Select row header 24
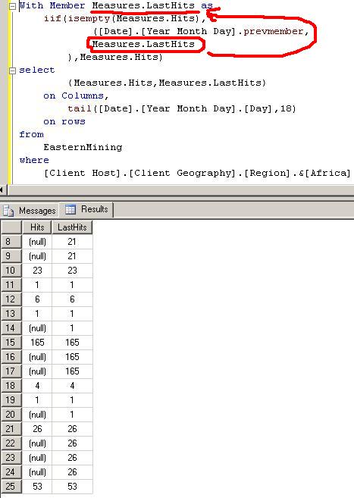354x498 pixels. (x=11, y=472)
